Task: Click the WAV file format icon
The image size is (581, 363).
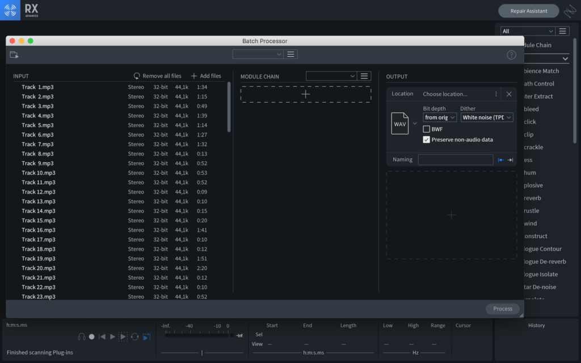Action: point(400,123)
